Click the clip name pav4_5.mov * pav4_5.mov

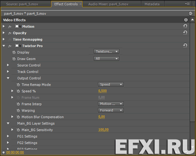coord(25,14)
